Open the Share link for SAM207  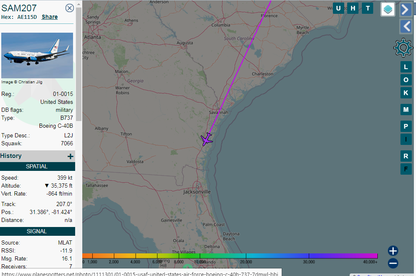coord(50,17)
